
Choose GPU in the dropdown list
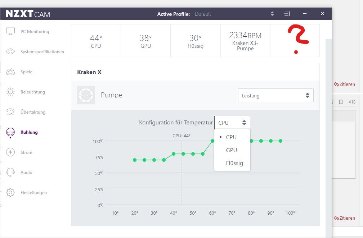point(232,150)
